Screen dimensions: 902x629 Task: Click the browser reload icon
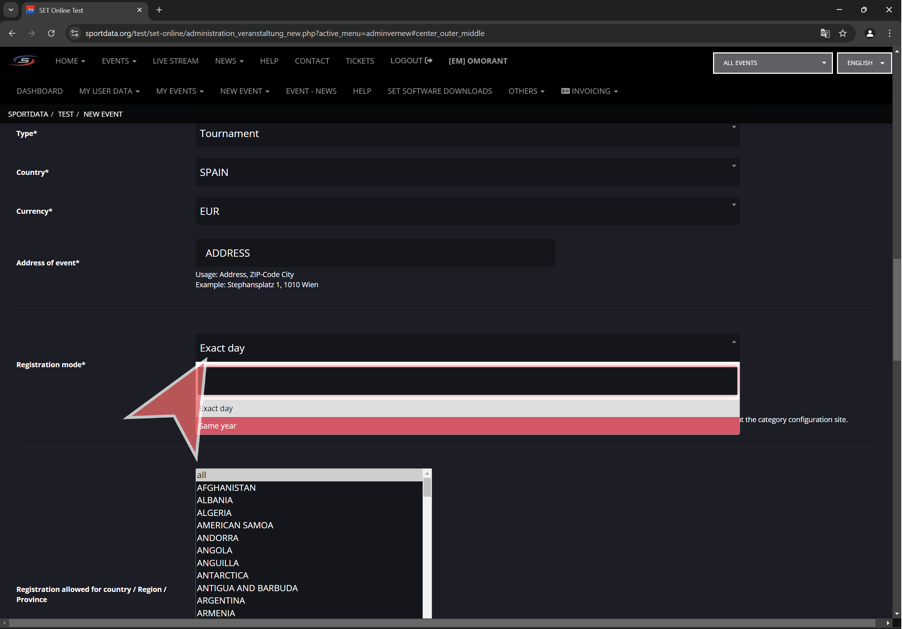[51, 33]
